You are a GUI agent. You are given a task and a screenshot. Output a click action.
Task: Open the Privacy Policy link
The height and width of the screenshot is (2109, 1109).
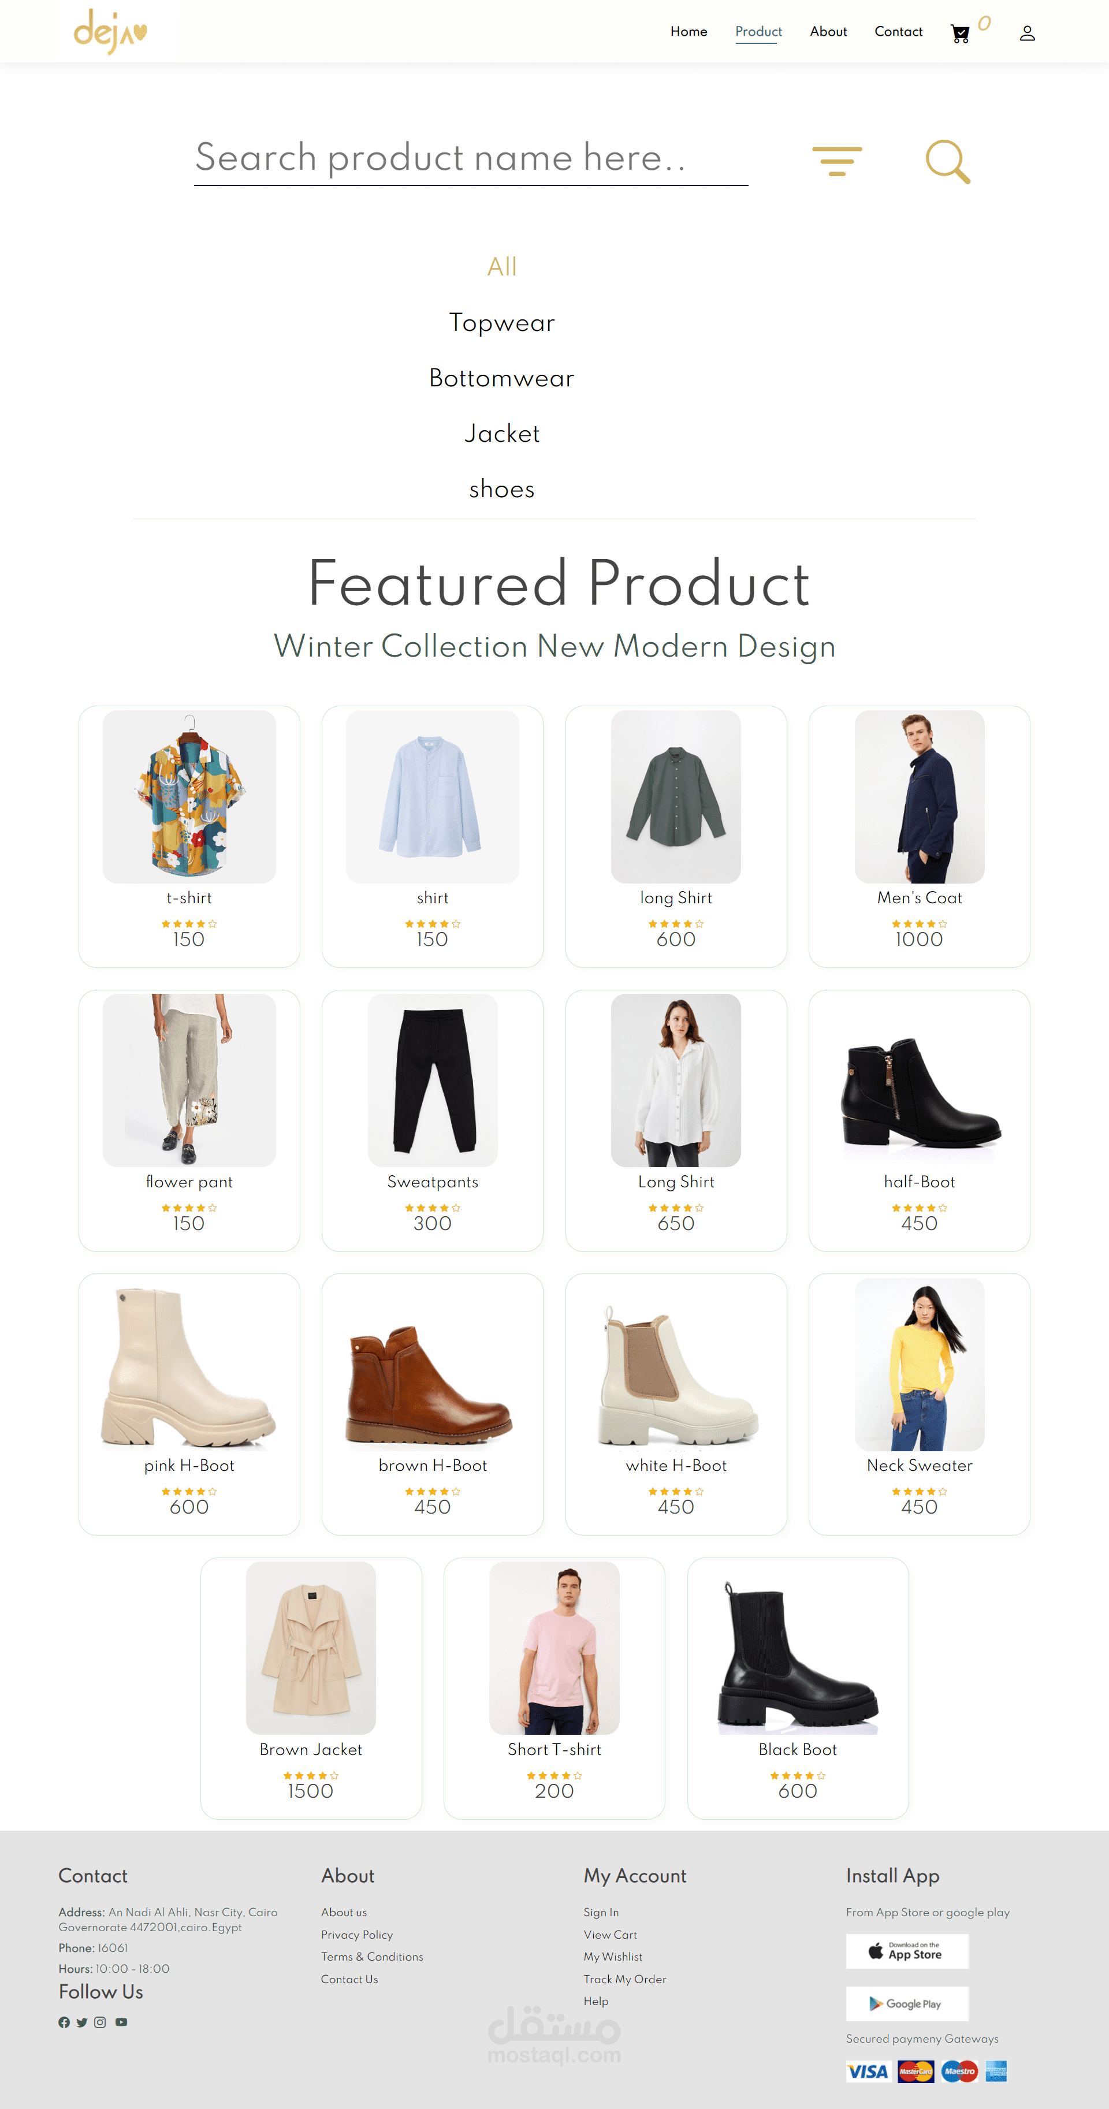pyautogui.click(x=356, y=1935)
